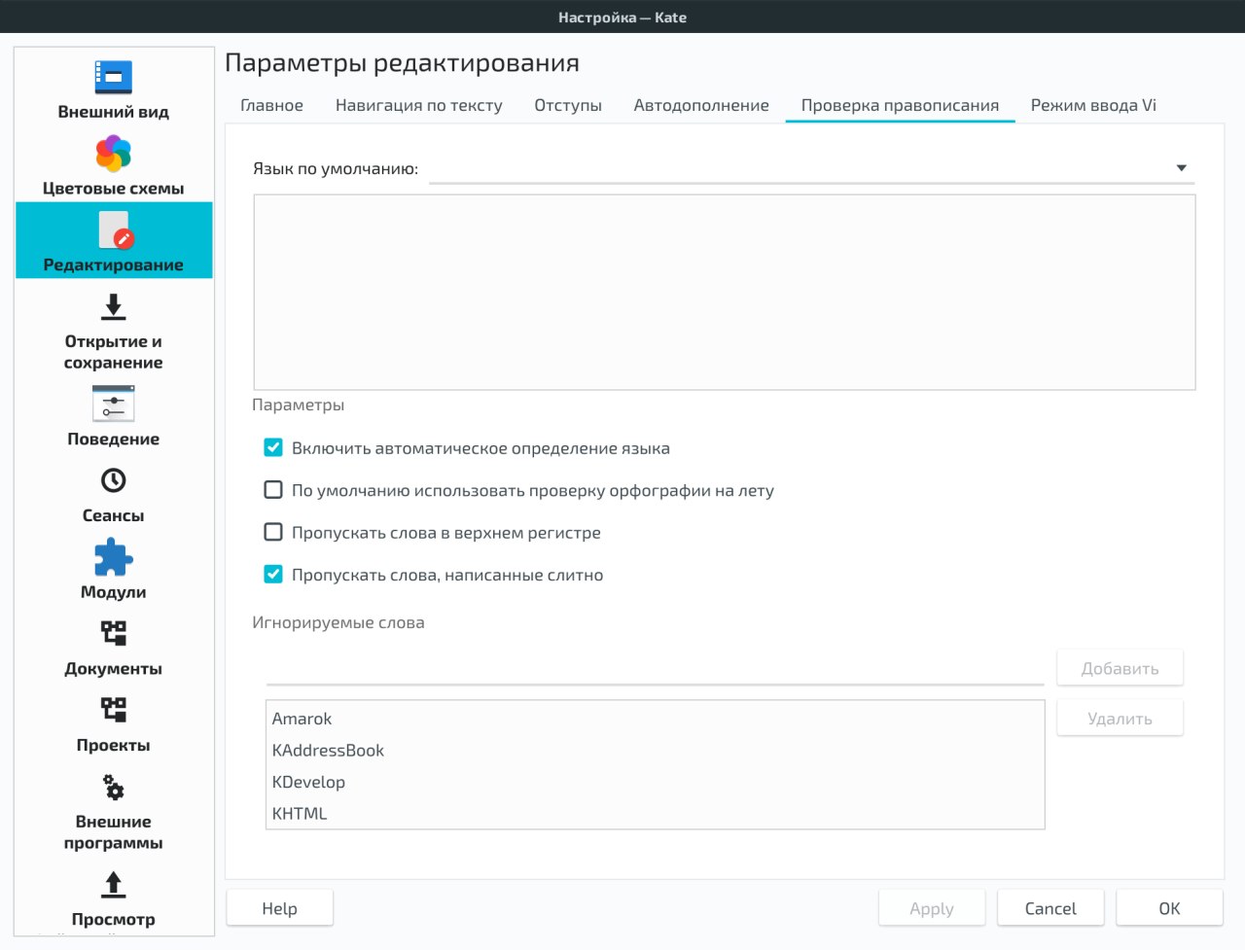
Task: Select the Редактирование page icon
Action: coord(115,231)
